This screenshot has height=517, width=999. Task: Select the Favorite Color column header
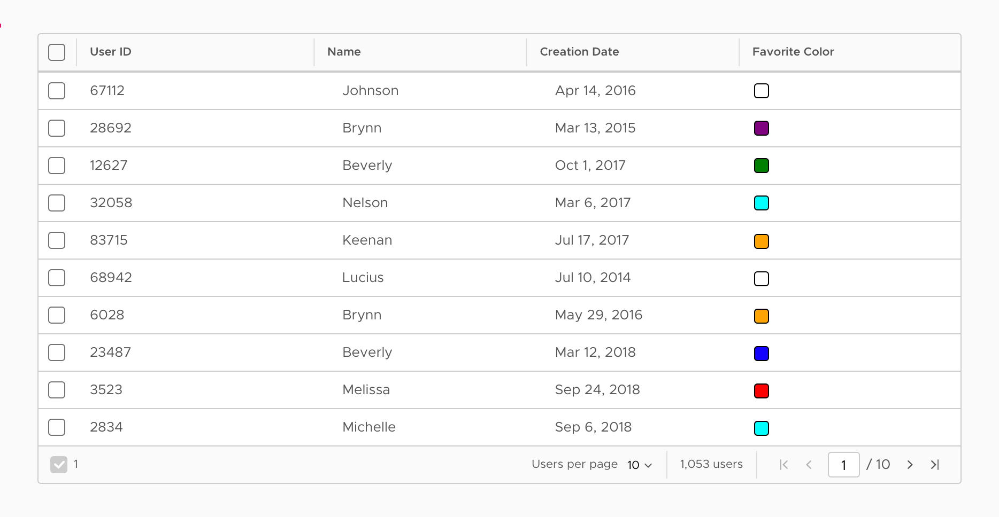click(793, 52)
